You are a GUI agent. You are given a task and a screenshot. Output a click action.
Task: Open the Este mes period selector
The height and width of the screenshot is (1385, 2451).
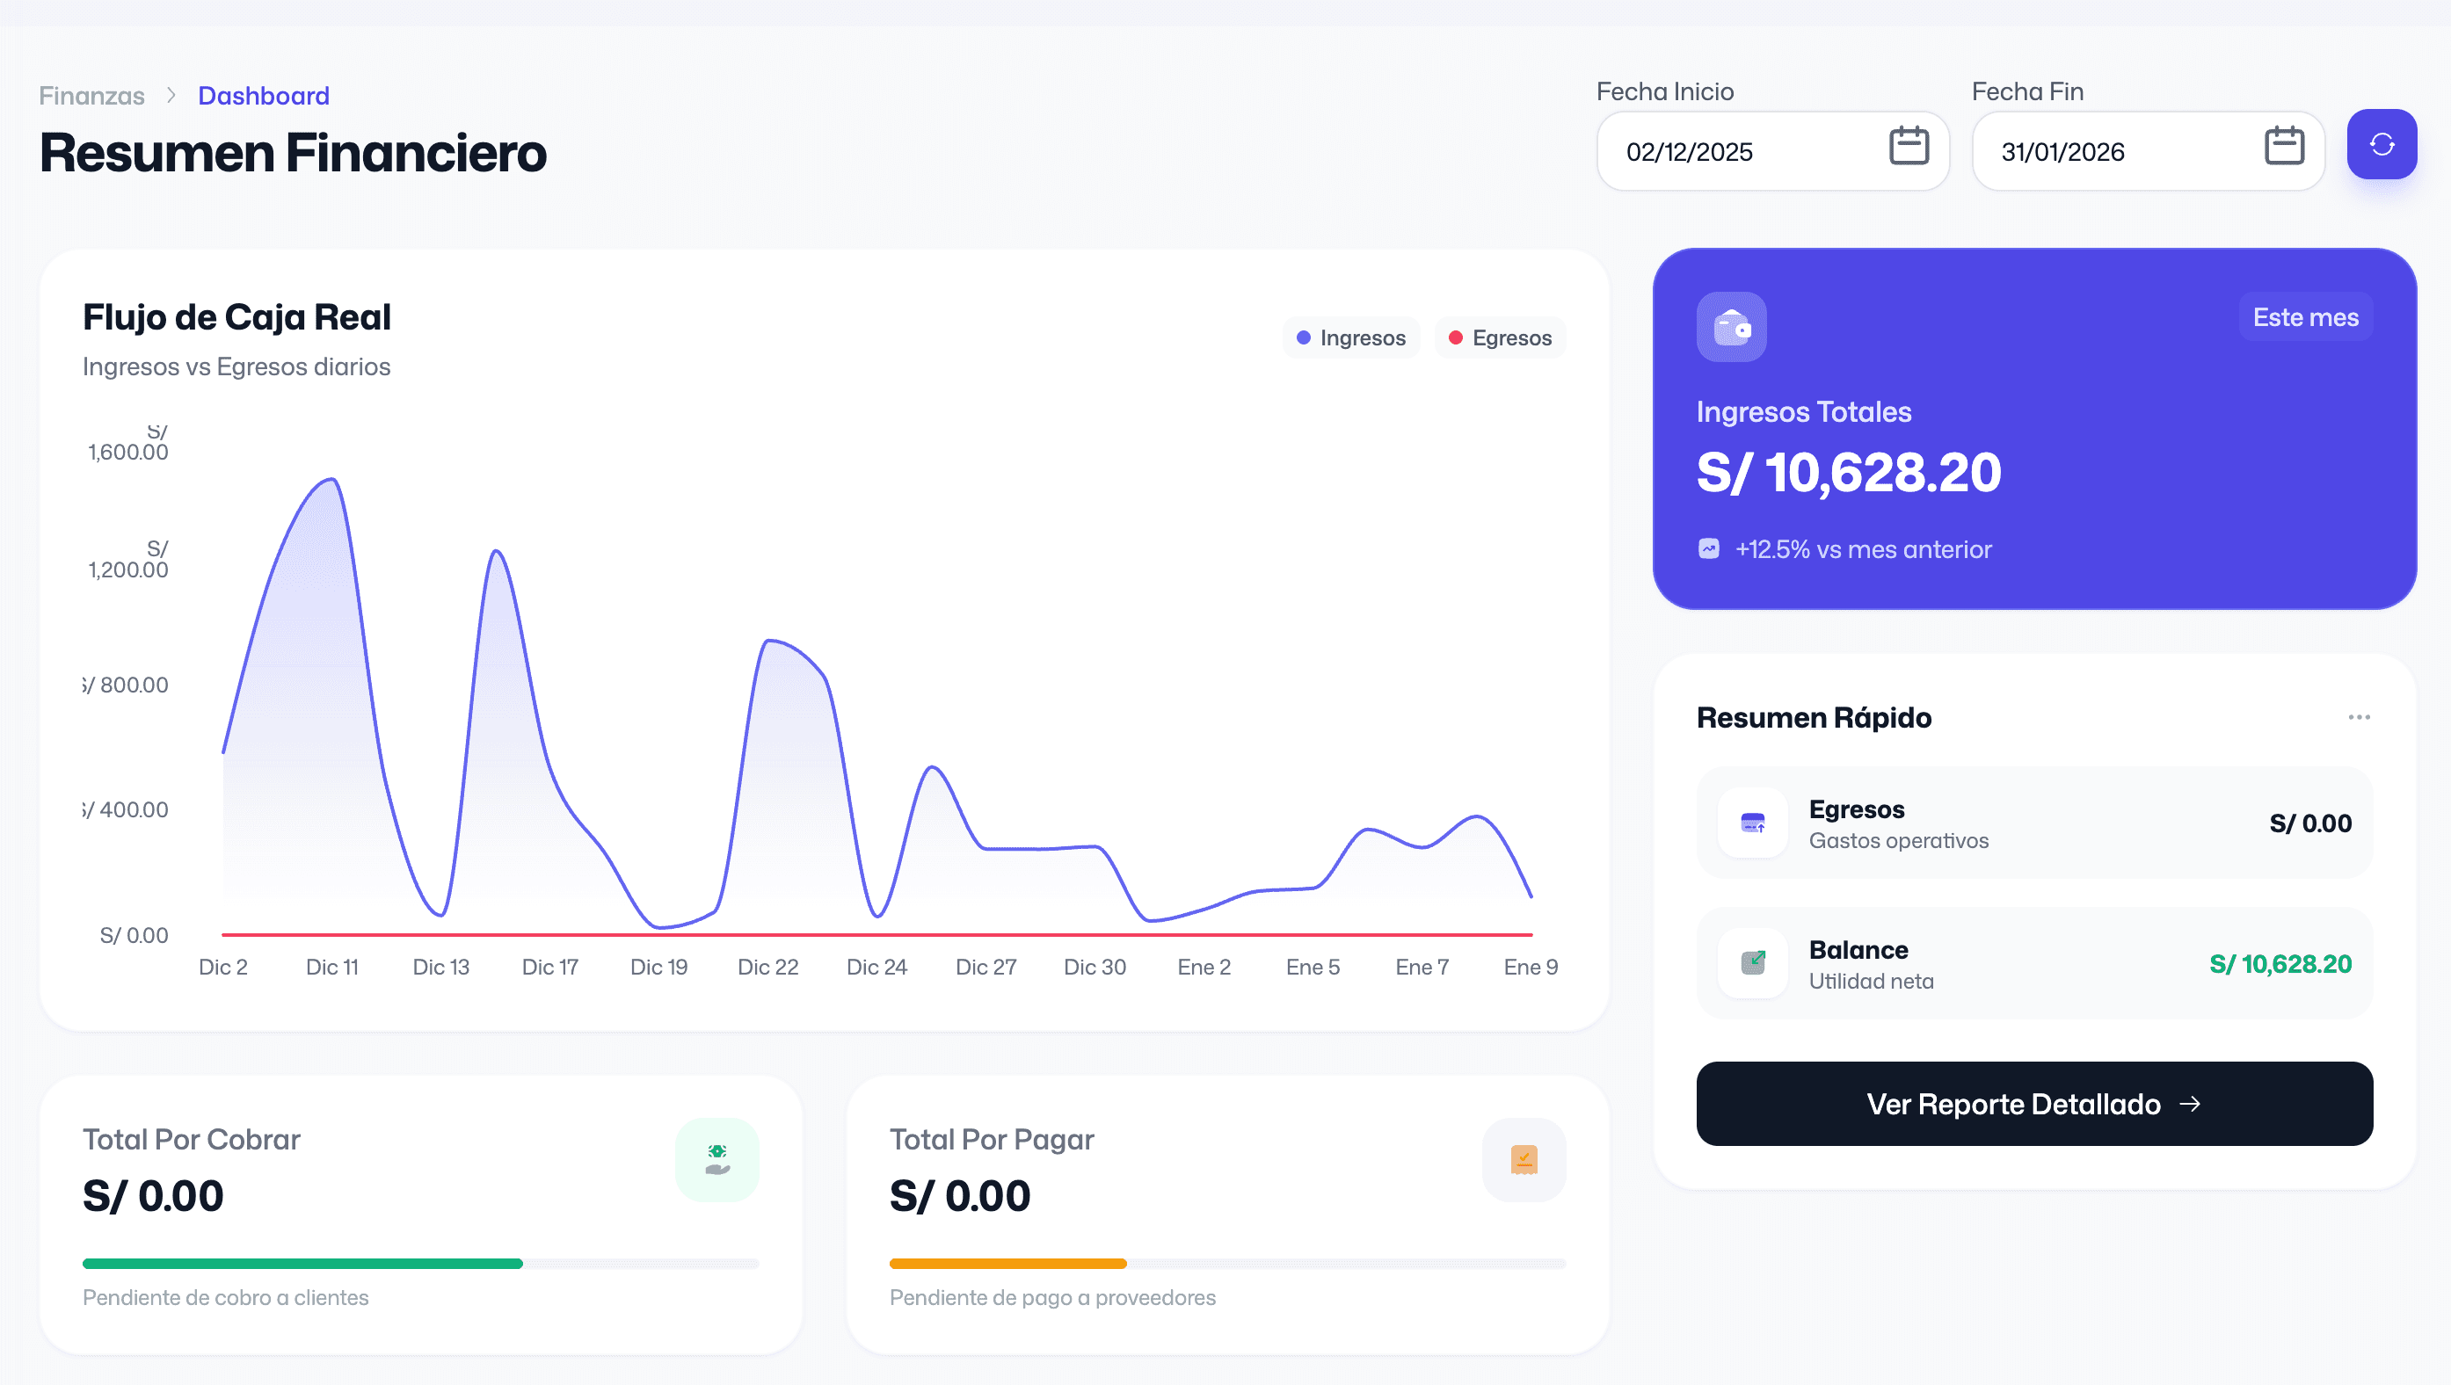(2304, 316)
